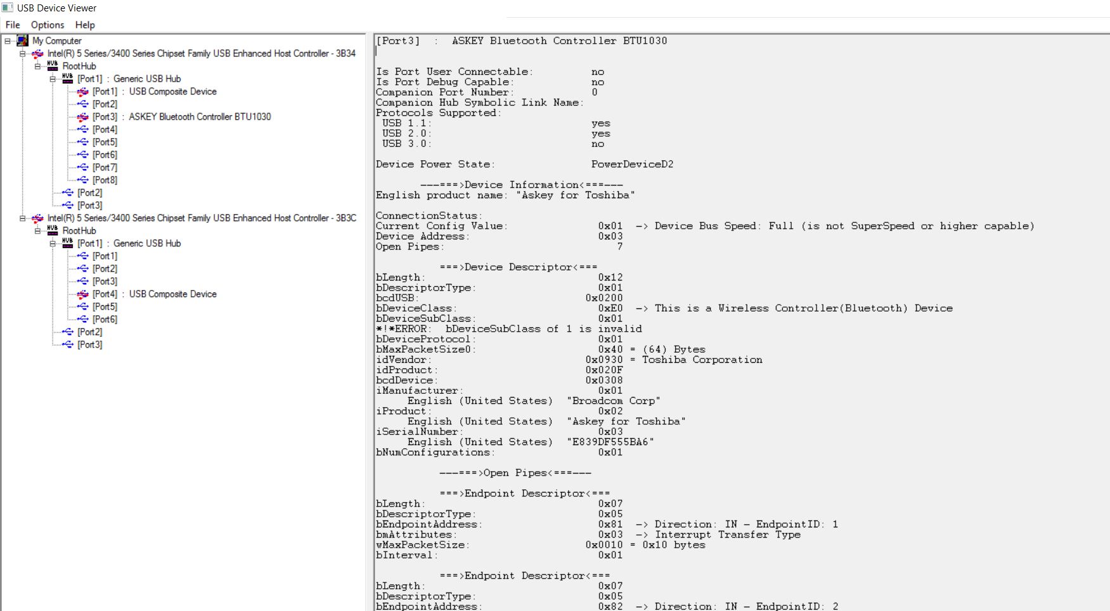The height and width of the screenshot is (611, 1110).
Task: Click the Generic USB Hub icon under 3B3C controller
Action: pos(68,243)
